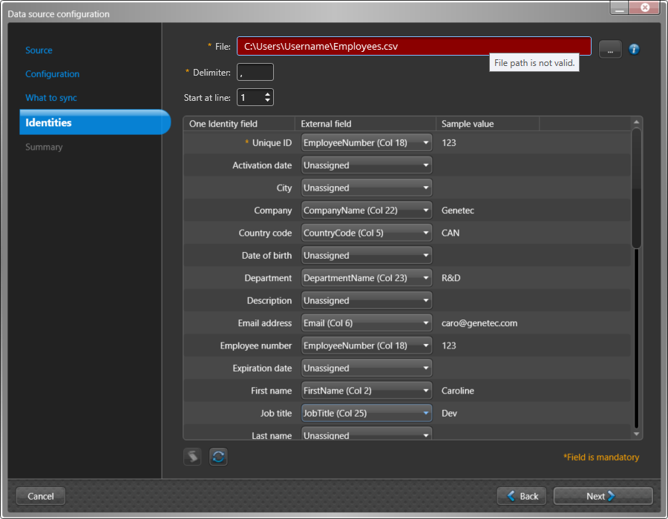Cancel the data source configuration
The image size is (668, 519).
tap(40, 496)
